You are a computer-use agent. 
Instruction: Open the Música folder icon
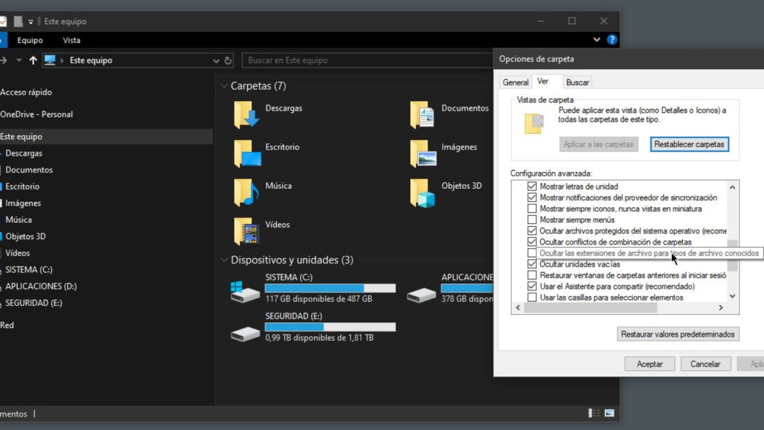pyautogui.click(x=246, y=192)
